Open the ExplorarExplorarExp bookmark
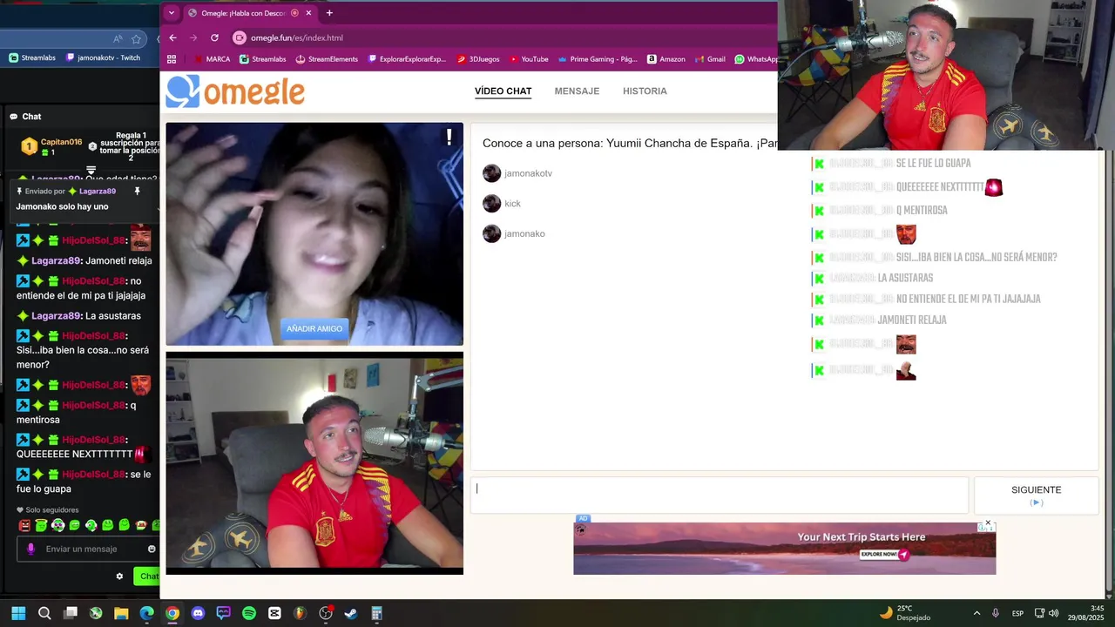The width and height of the screenshot is (1115, 627). tap(407, 59)
